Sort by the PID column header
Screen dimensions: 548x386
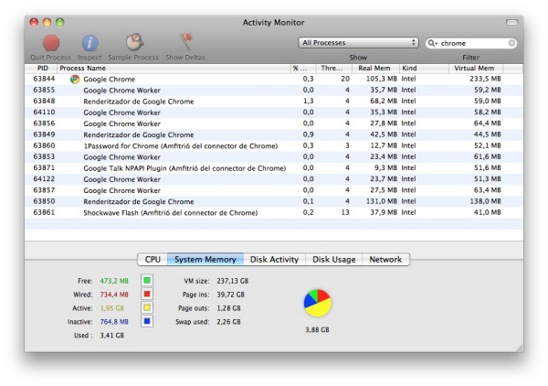[x=41, y=69]
